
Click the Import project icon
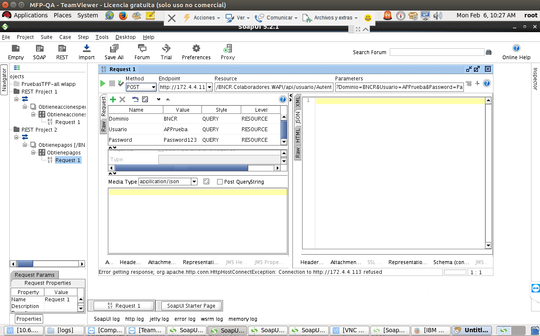click(x=86, y=52)
